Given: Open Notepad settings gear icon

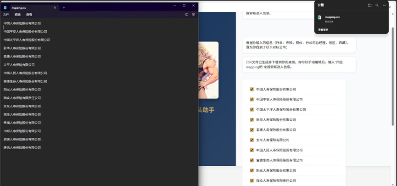Looking at the screenshot, I should [193, 14].
